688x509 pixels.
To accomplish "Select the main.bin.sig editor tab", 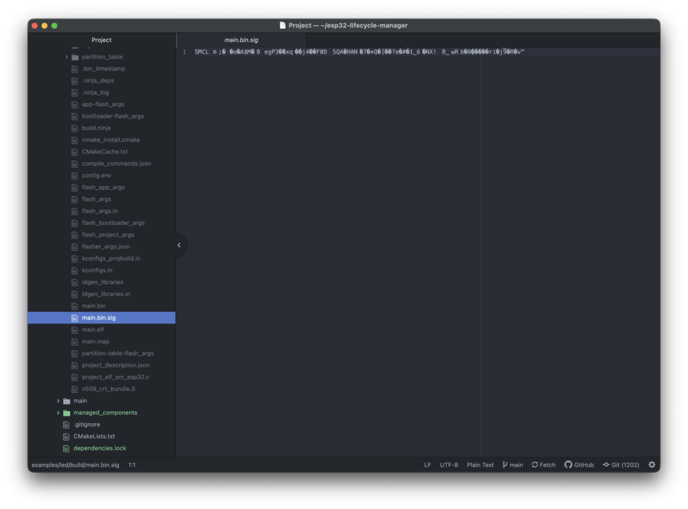I will [x=241, y=40].
